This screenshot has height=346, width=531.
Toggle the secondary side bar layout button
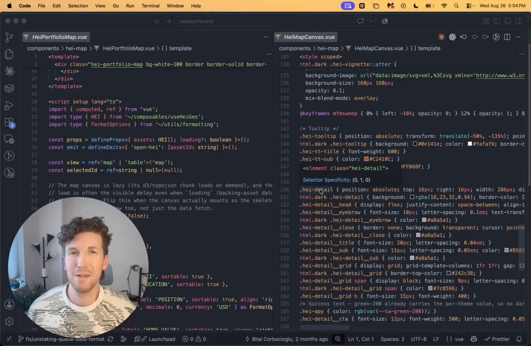tap(519, 21)
